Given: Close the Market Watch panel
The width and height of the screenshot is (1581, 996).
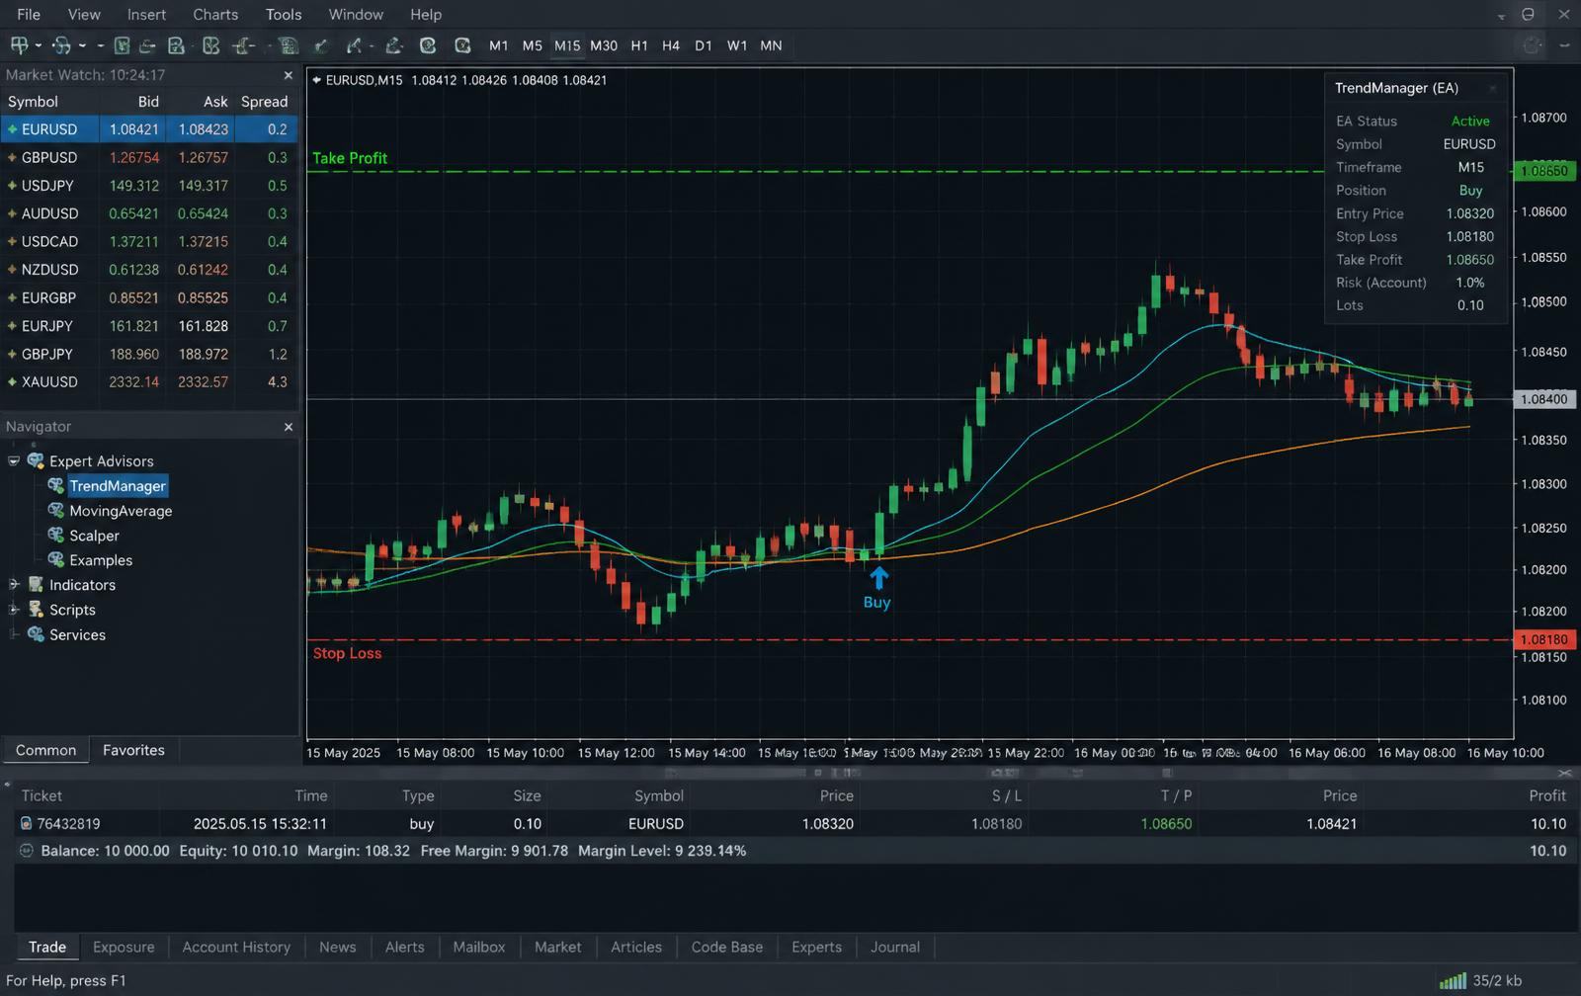Looking at the screenshot, I should point(289,75).
